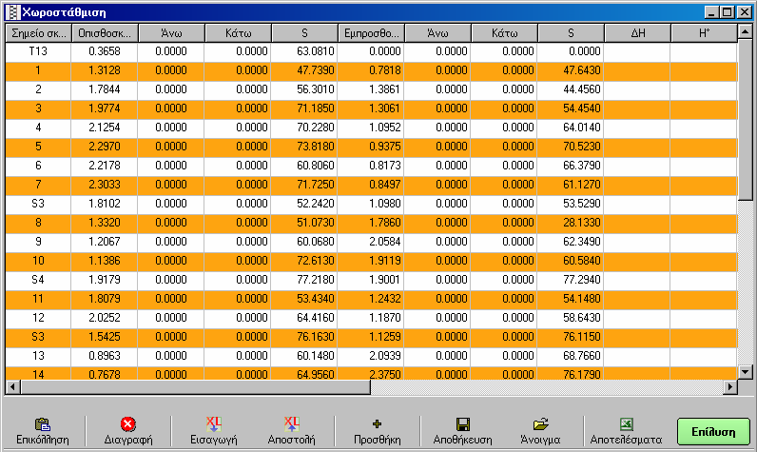Select cell with value 77.2940
Image resolution: width=757 pixels, height=452 pixels.
pyautogui.click(x=572, y=280)
